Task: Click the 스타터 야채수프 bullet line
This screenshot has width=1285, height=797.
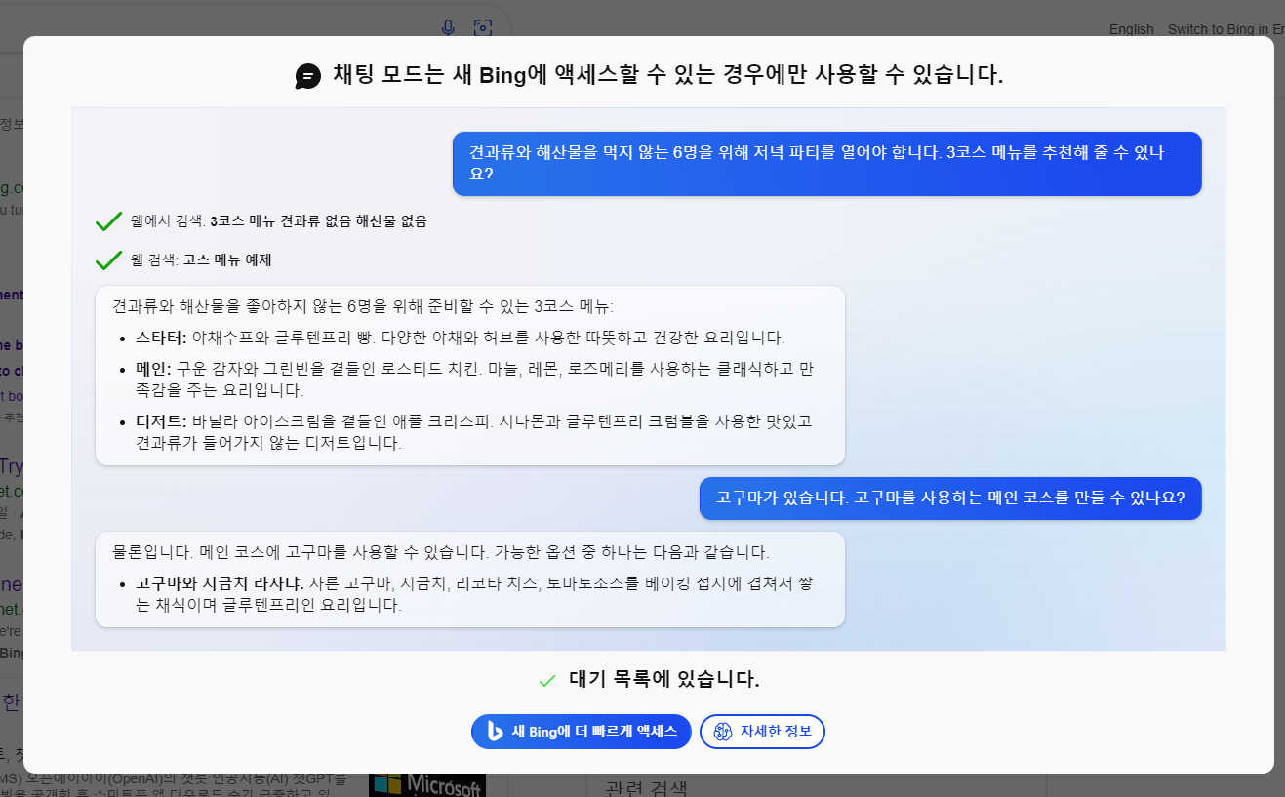Action: (x=461, y=338)
